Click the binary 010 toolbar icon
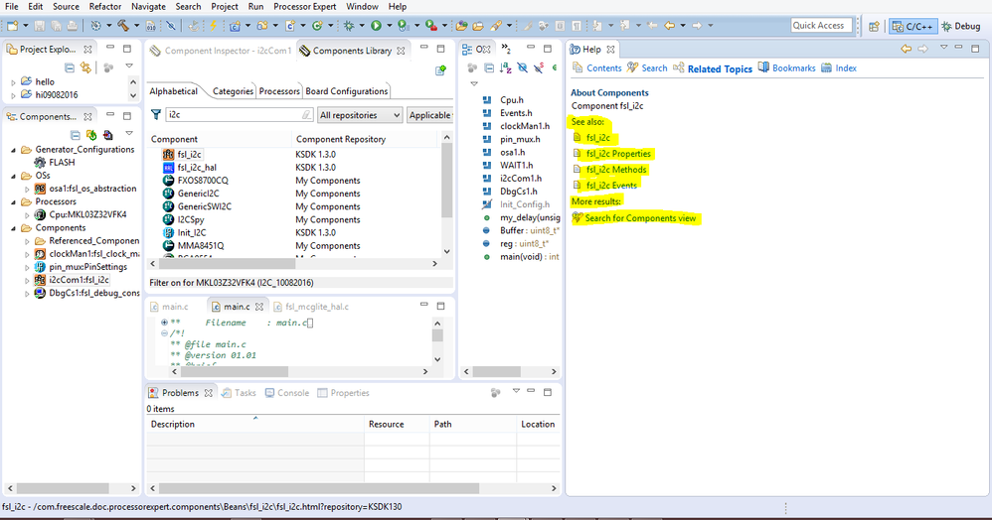The image size is (992, 520). pyautogui.click(x=150, y=25)
